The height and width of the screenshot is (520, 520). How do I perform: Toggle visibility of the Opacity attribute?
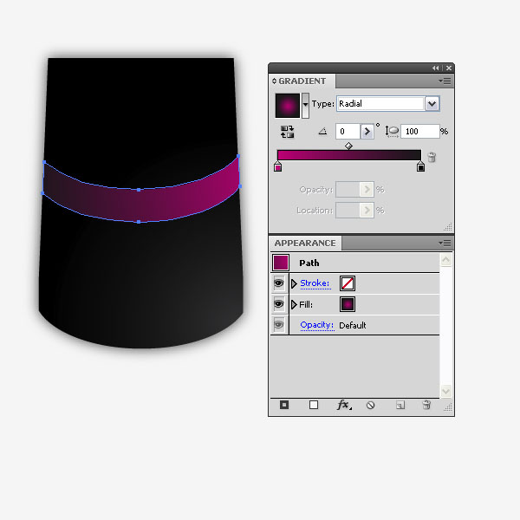[x=278, y=325]
